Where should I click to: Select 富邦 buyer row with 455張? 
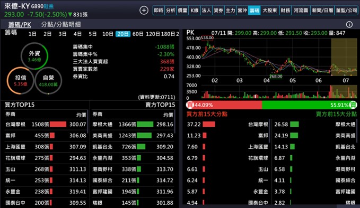[x=46, y=136]
